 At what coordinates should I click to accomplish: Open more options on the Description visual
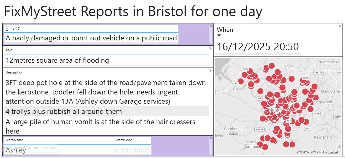coord(210,71)
